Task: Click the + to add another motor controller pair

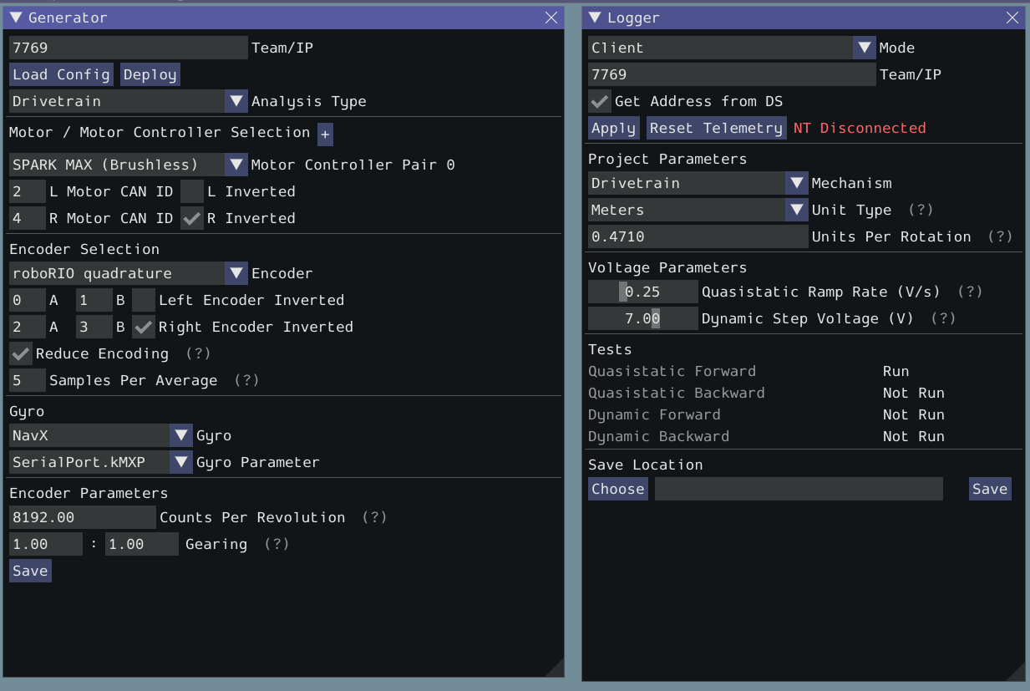Action: 324,133
